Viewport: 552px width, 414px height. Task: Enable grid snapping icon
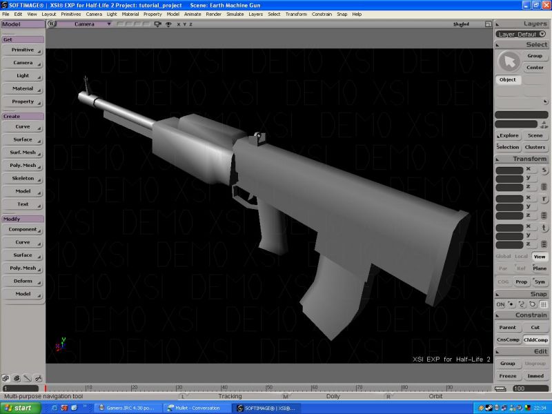[544, 304]
